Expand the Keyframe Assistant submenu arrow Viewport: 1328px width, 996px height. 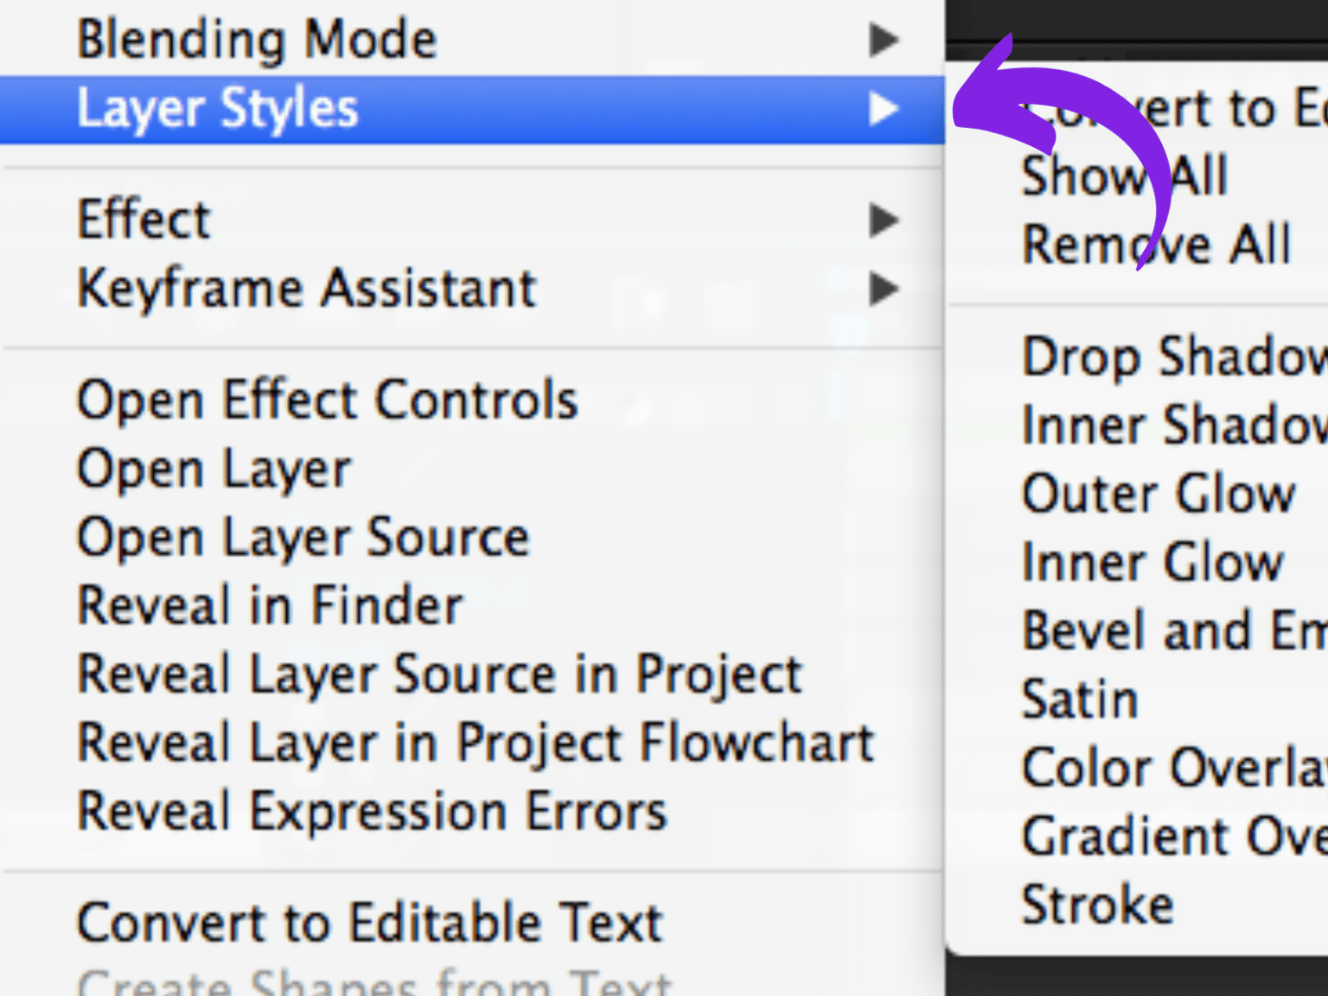click(884, 289)
